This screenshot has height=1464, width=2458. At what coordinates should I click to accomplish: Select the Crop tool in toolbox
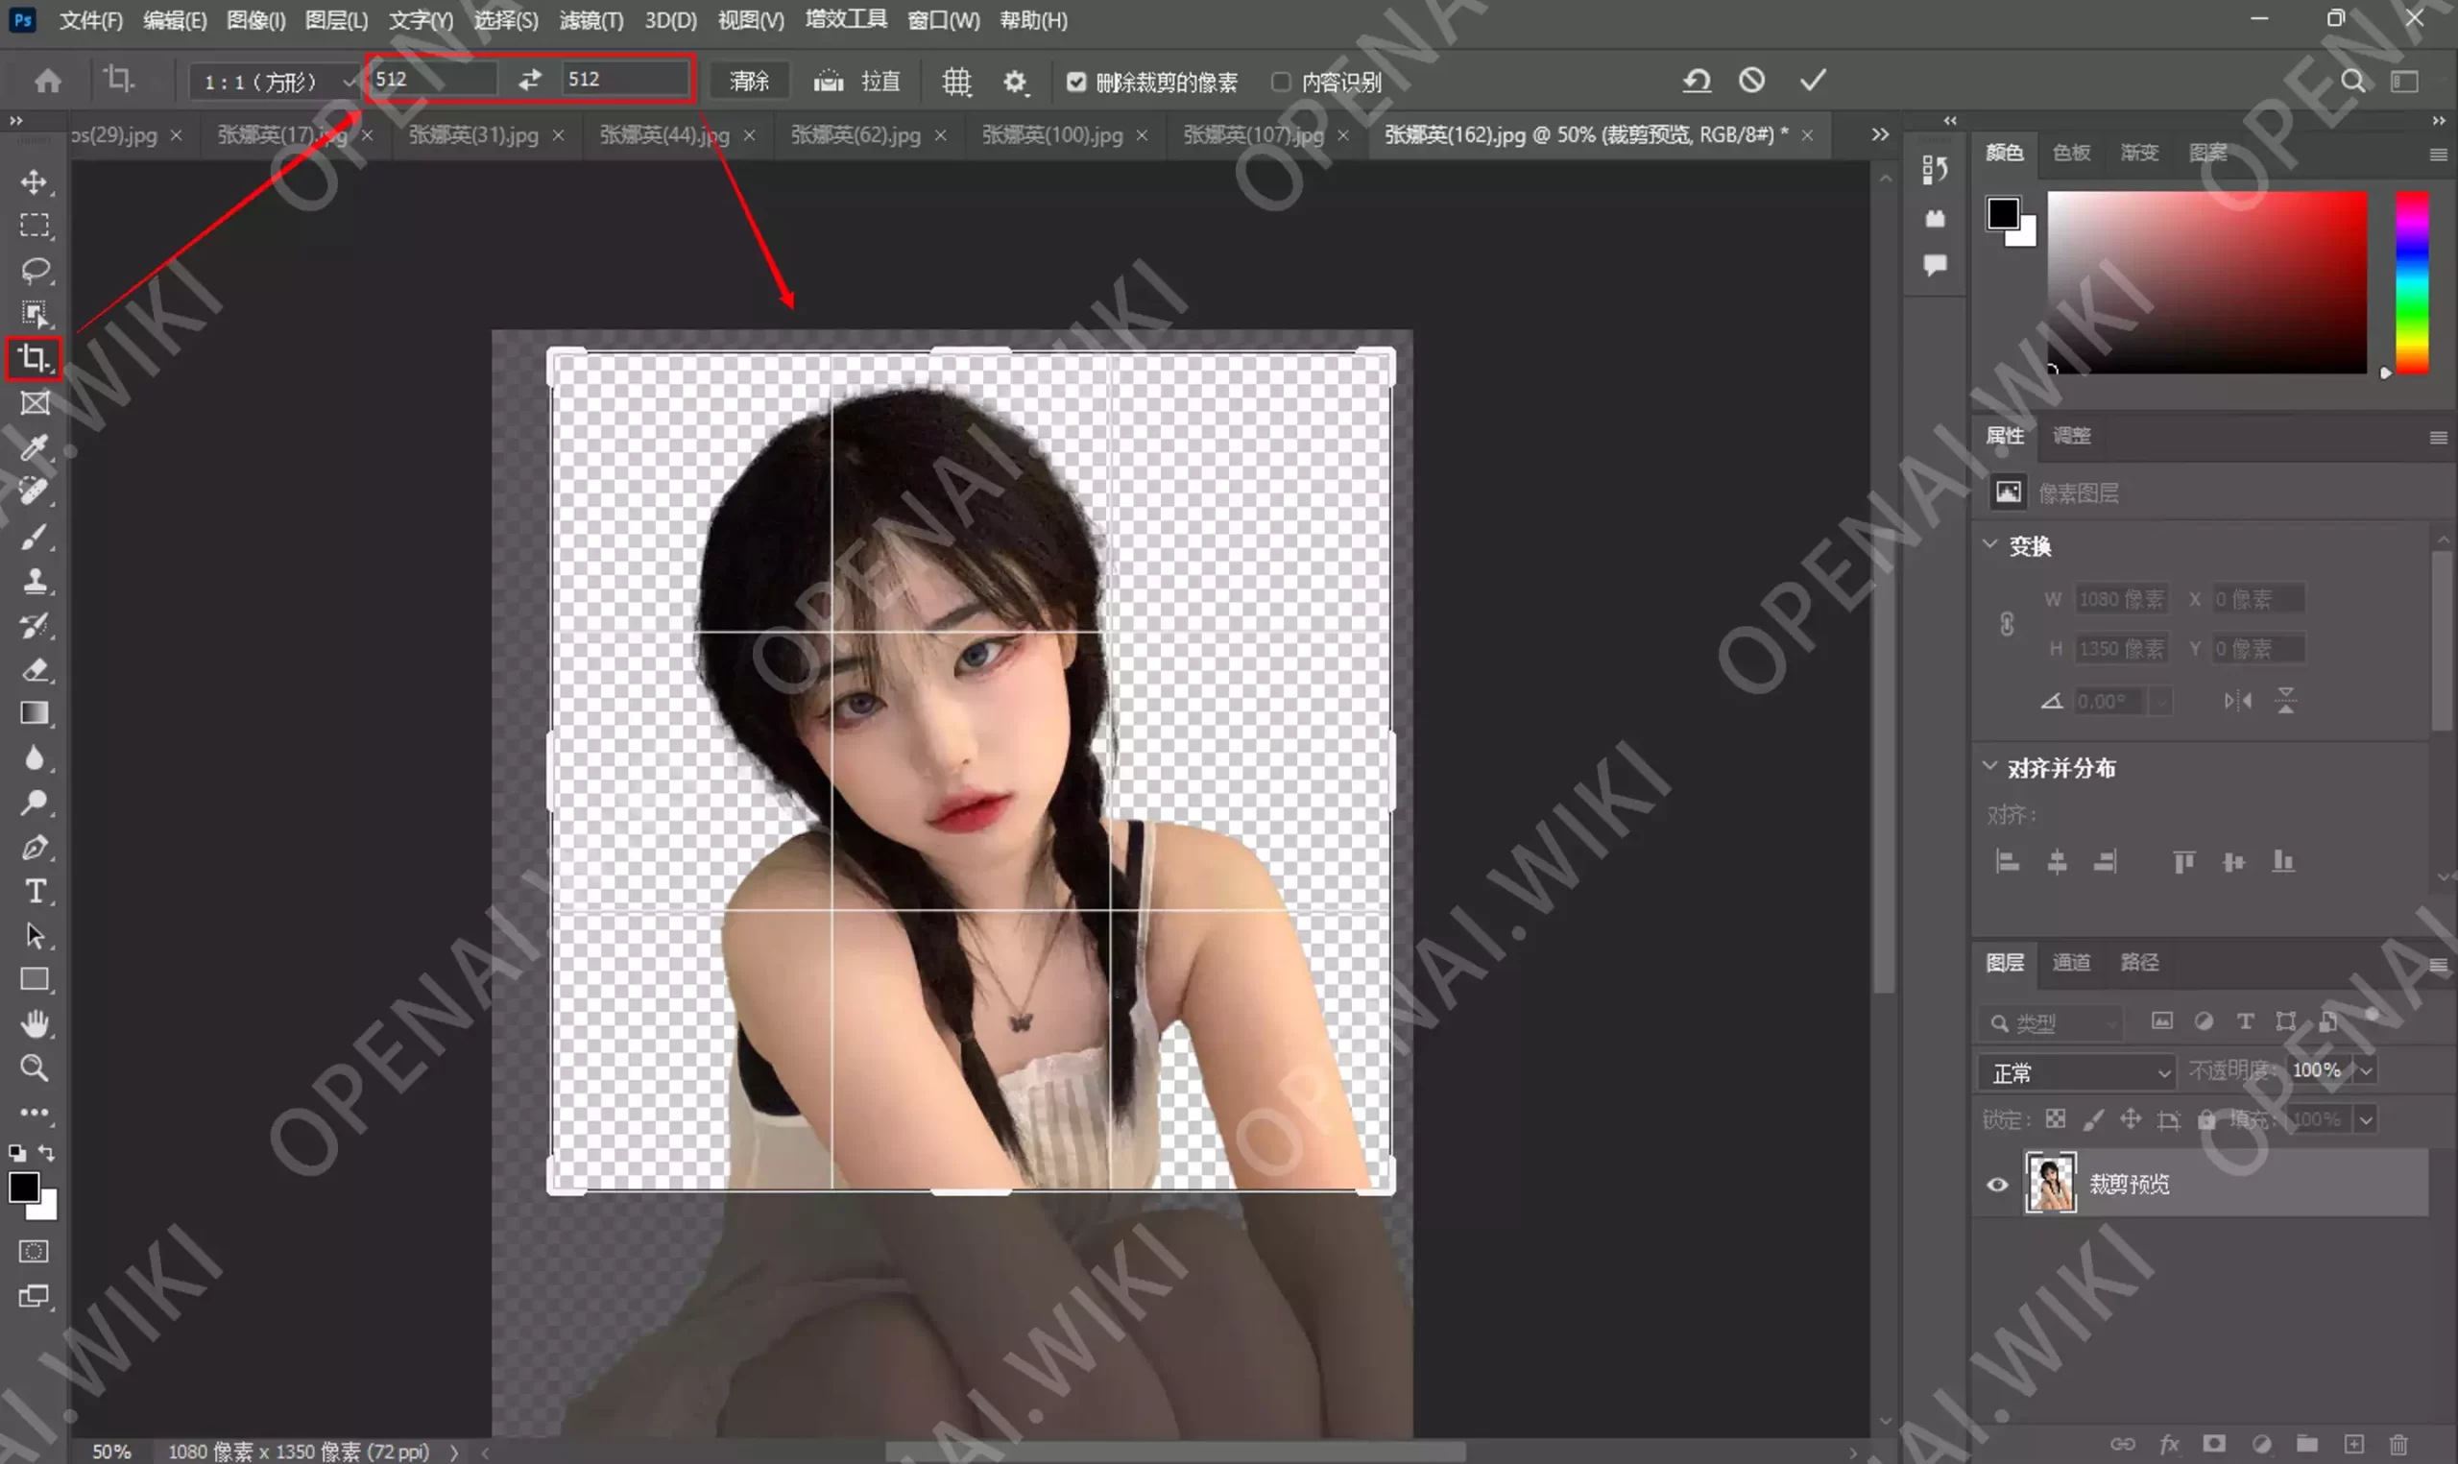(x=35, y=358)
